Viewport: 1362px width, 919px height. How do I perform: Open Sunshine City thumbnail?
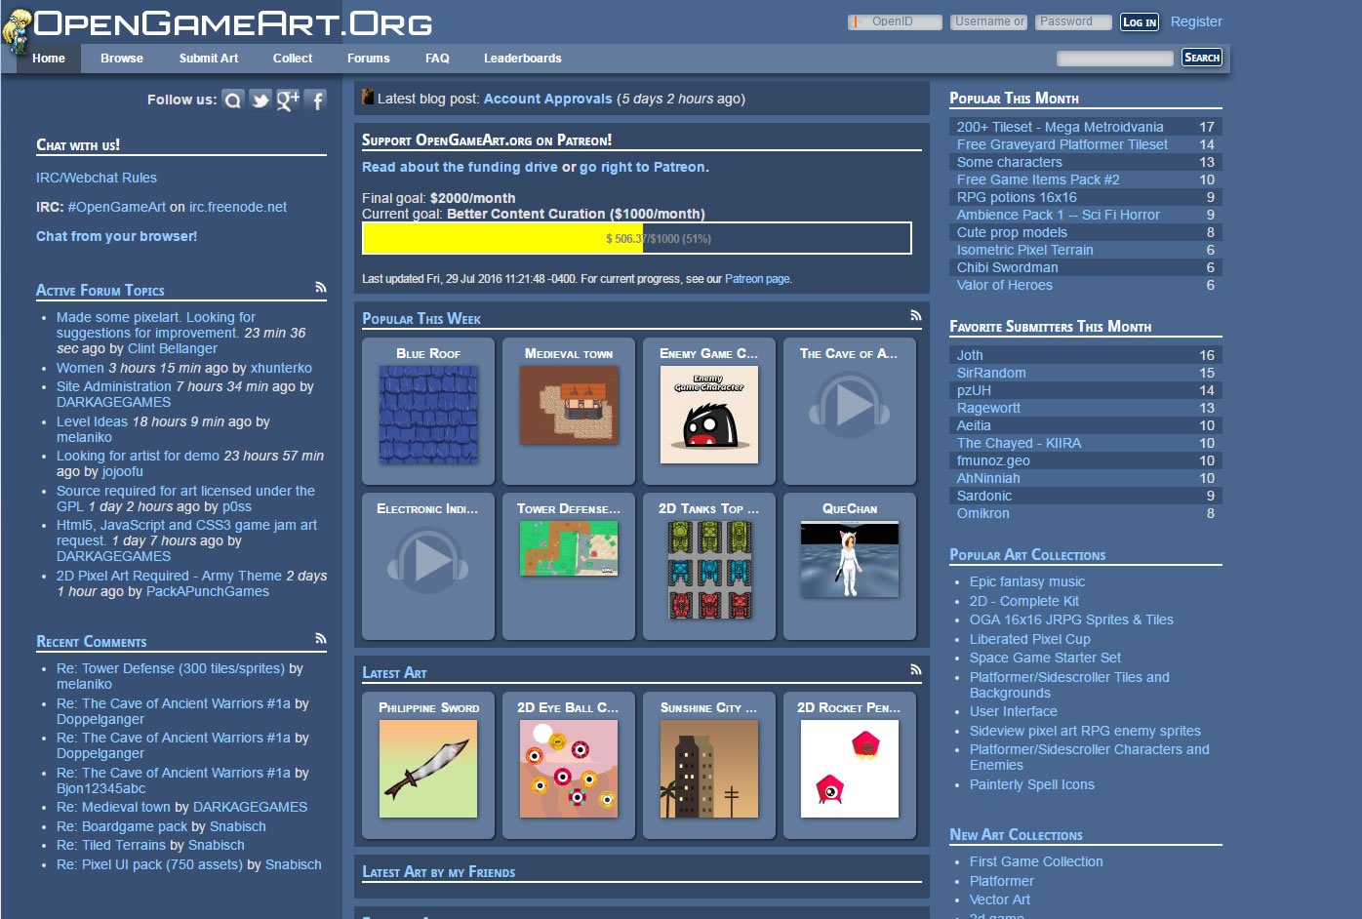[x=709, y=769]
